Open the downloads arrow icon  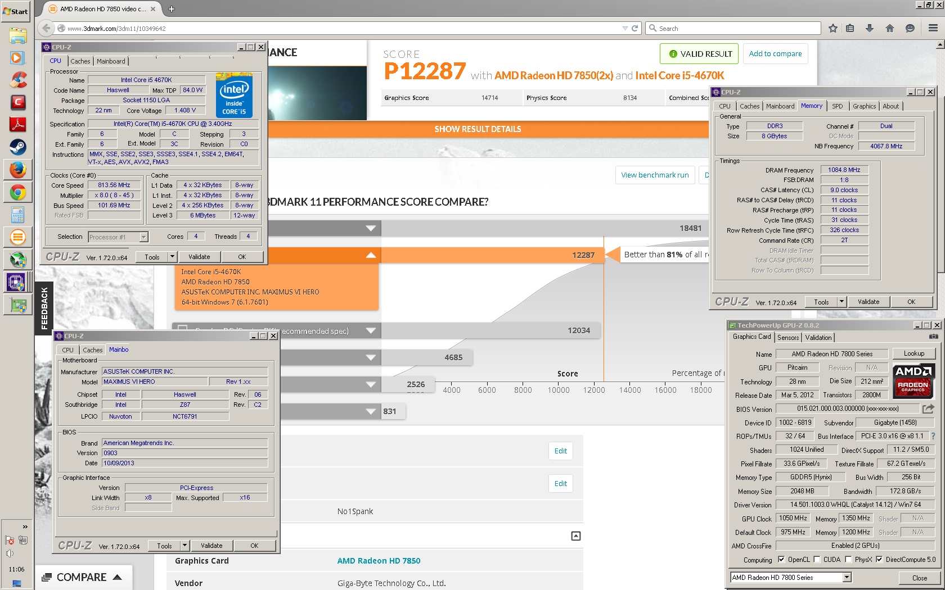(870, 28)
